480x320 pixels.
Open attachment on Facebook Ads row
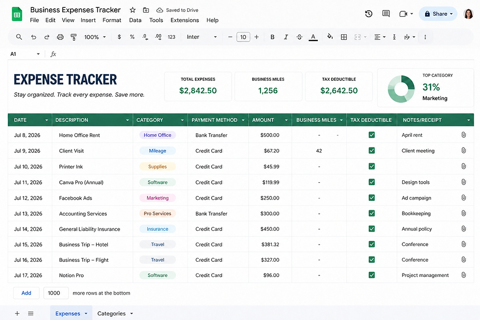(x=463, y=197)
